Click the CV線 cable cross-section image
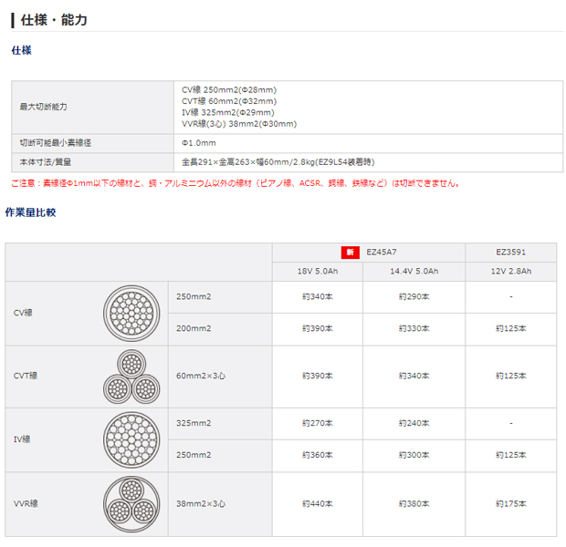 pyautogui.click(x=130, y=313)
